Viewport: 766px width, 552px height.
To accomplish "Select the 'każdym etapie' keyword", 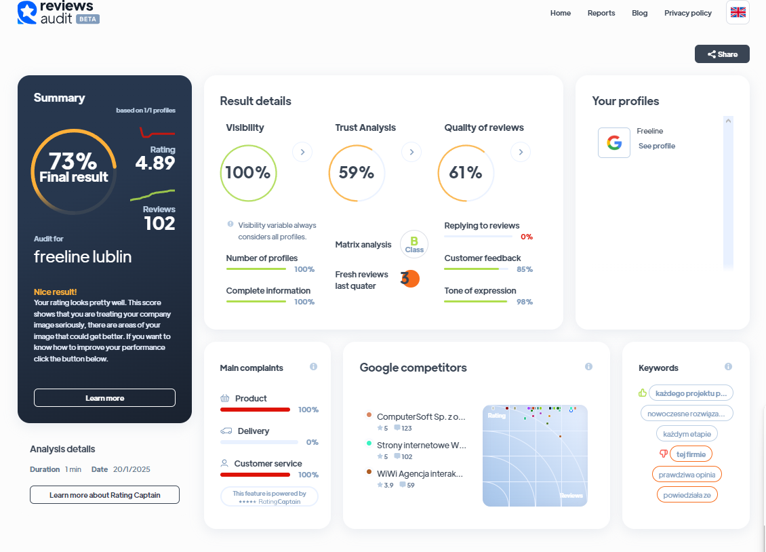I will (687, 434).
